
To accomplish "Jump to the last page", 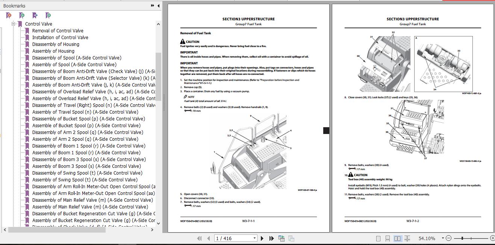I will [271, 238].
